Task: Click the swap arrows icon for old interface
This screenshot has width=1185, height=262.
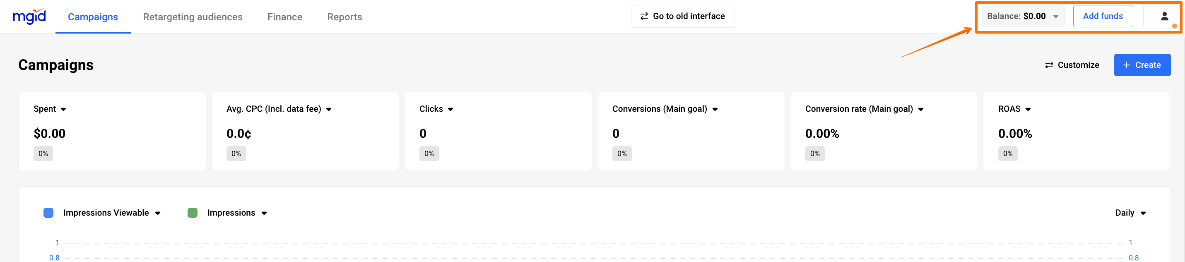Action: pyautogui.click(x=644, y=17)
